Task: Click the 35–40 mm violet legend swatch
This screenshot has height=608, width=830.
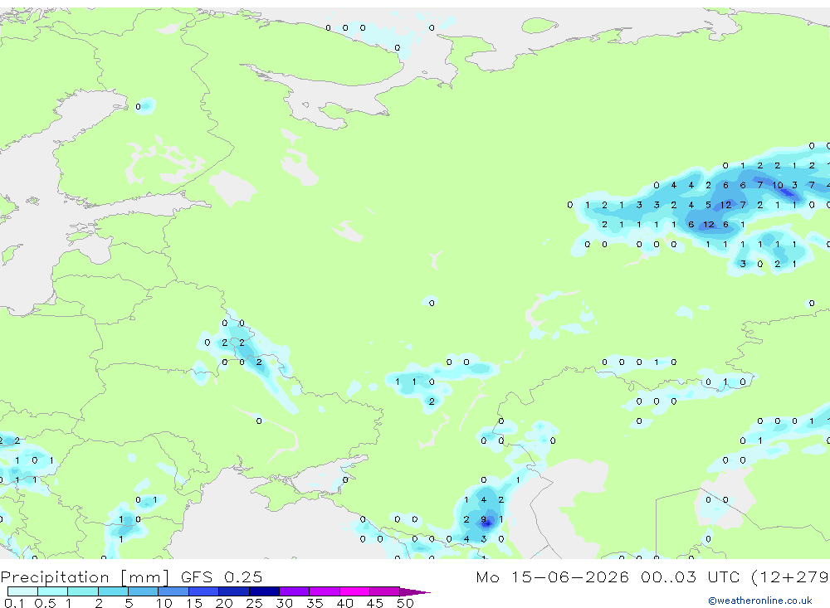Action: pos(324,591)
